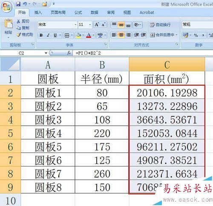Toggle underline formatting
Viewport: 213px width, 206px height.
(x=55, y=35)
